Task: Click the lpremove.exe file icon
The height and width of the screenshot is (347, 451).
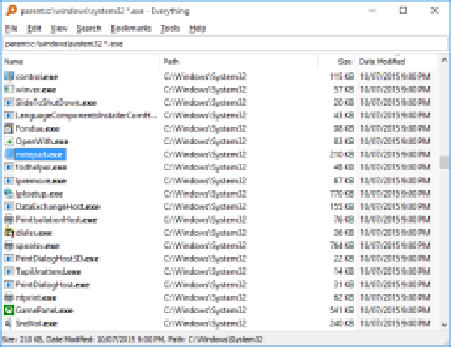Action: point(9,180)
